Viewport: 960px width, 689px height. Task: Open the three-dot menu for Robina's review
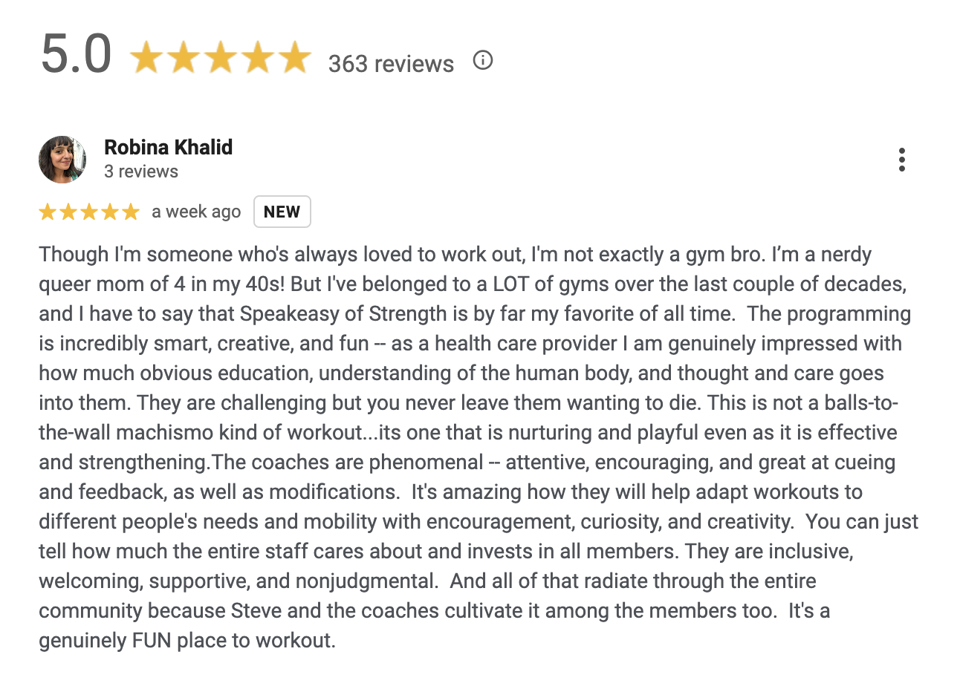(901, 160)
